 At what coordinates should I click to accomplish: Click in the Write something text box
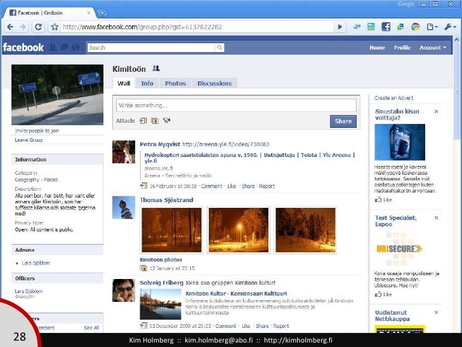click(234, 105)
